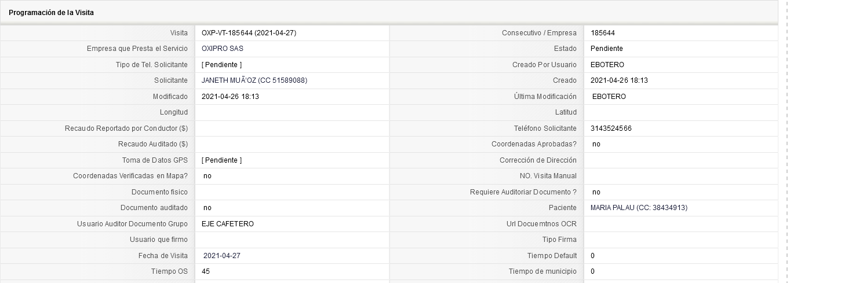Click the empty Corrección de Dirección cell
The image size is (859, 283).
point(680,160)
